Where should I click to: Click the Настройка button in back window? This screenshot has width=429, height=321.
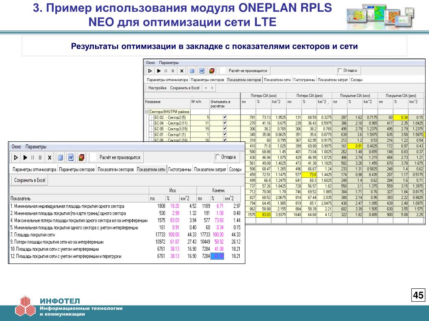[158, 88]
